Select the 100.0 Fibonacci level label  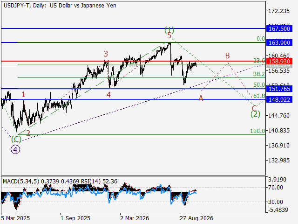click(257, 131)
